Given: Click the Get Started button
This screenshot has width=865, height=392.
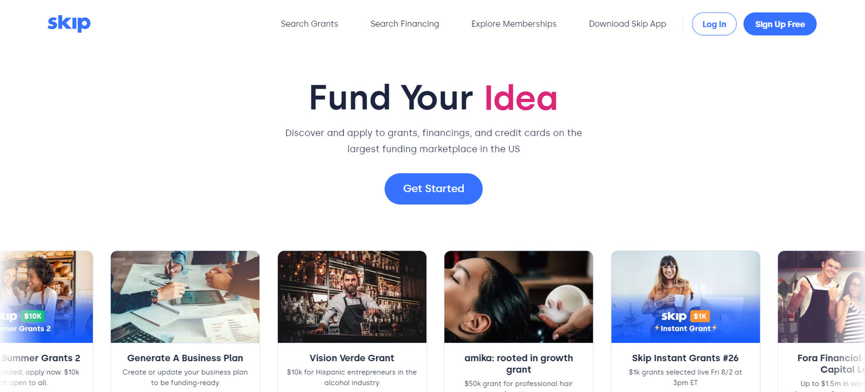Looking at the screenshot, I should pos(434,188).
